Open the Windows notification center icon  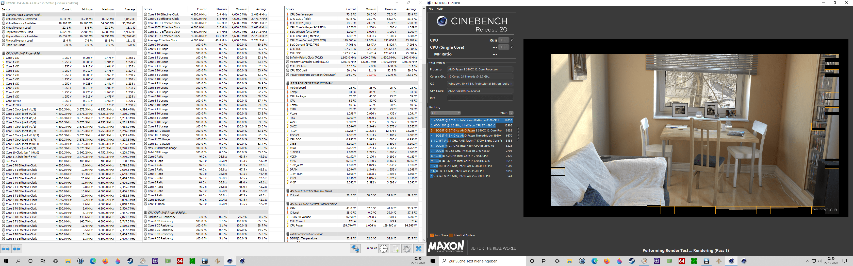coord(844,261)
